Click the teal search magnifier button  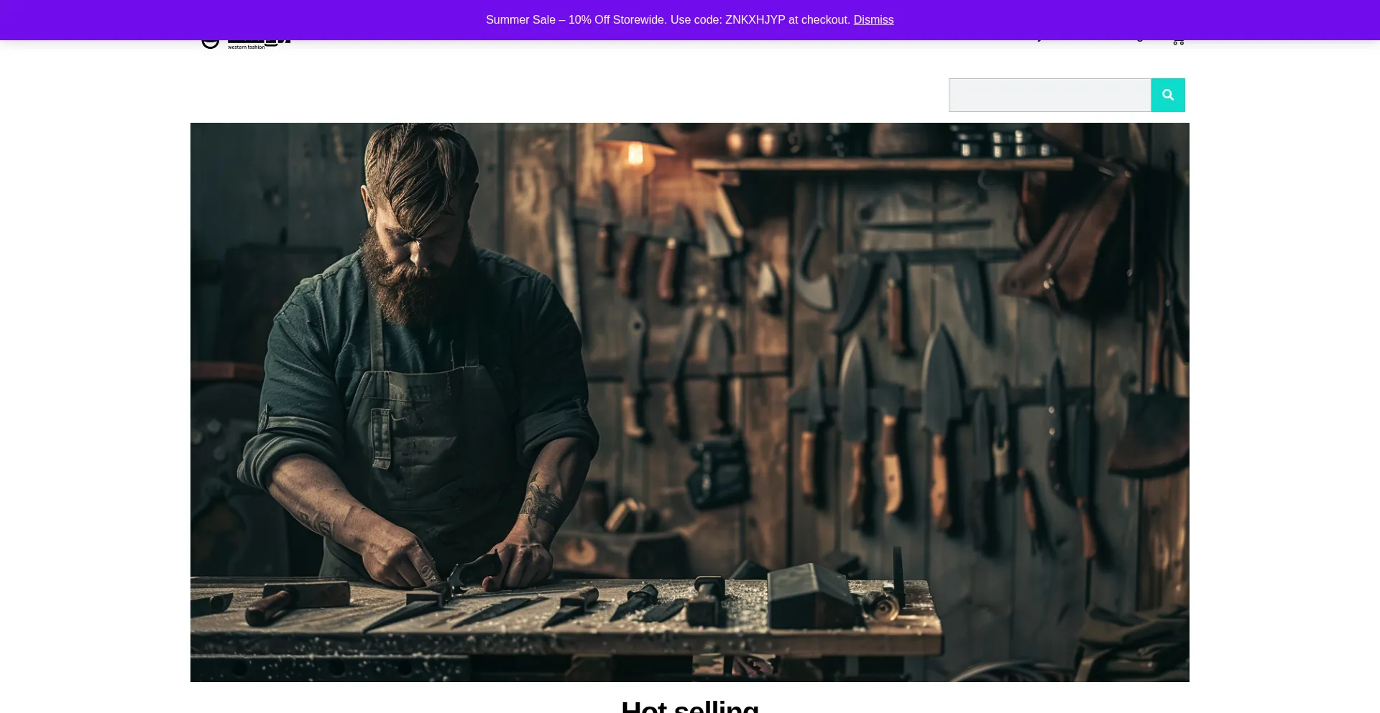(1167, 95)
